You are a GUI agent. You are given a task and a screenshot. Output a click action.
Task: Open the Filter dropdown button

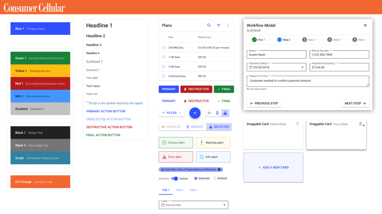pos(172,113)
